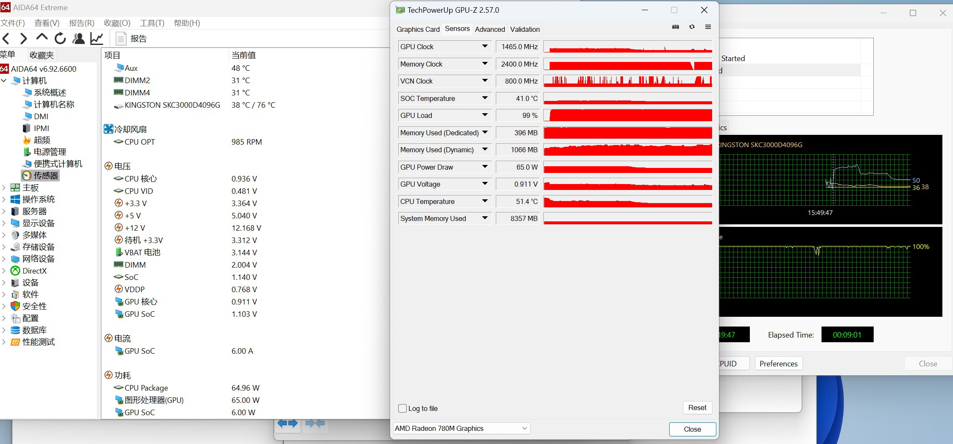Click the DirectX Xbox icon in tree

coord(15,271)
